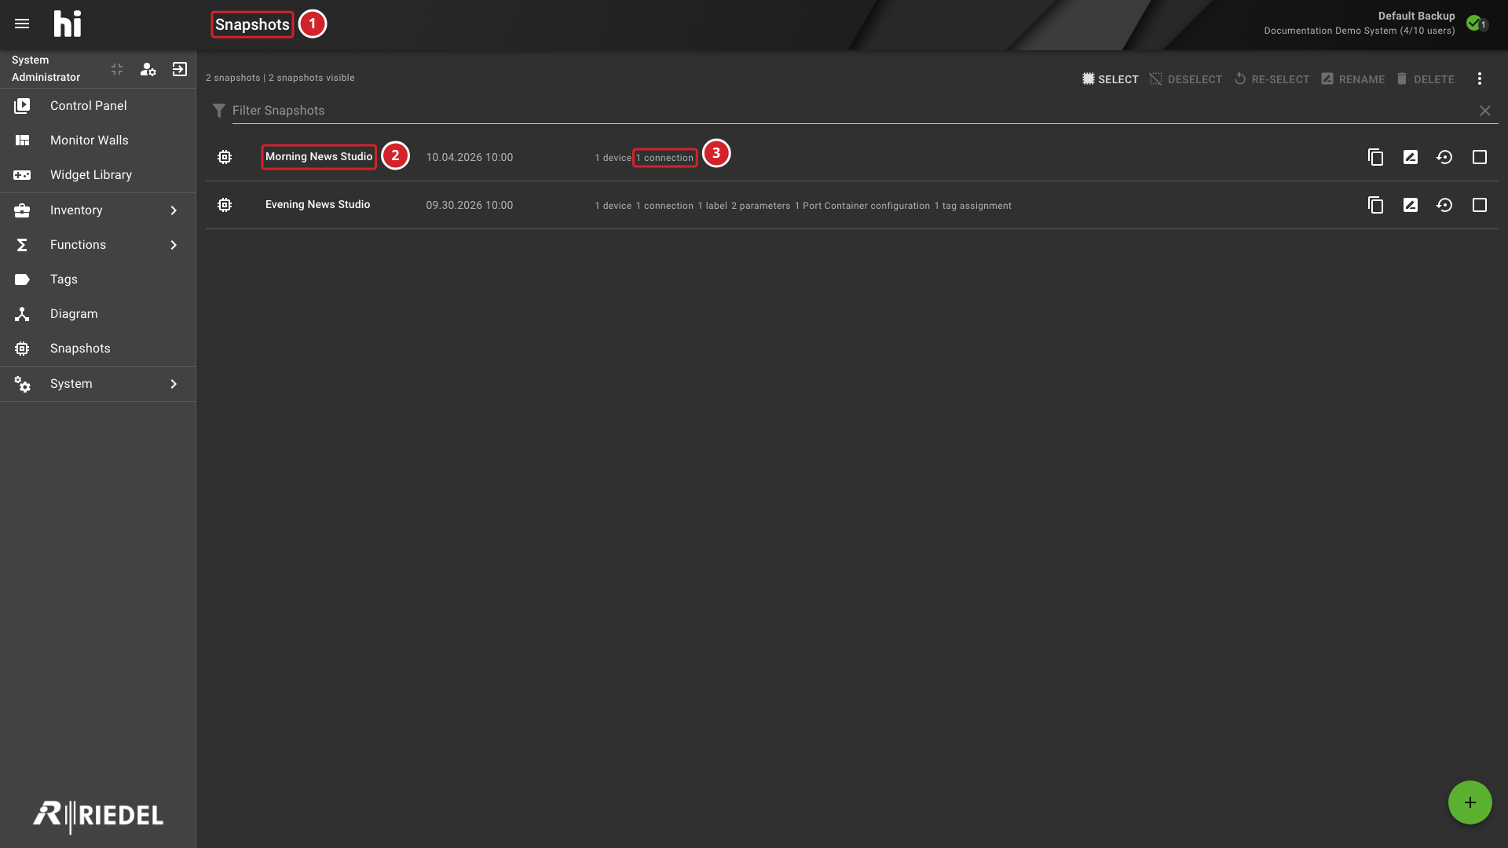
Task: Click '1 Port Container configuration' text
Action: click(x=862, y=206)
